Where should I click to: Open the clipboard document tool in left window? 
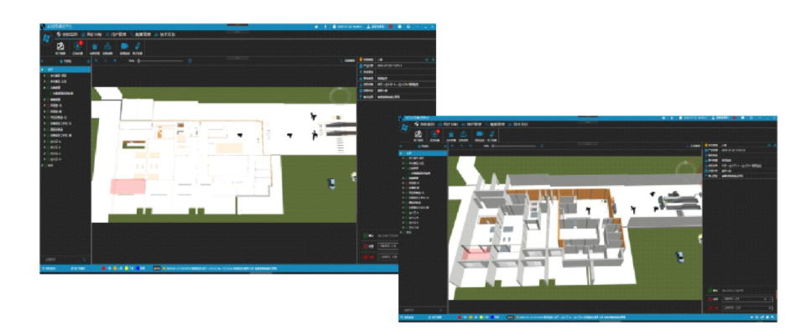(60, 46)
